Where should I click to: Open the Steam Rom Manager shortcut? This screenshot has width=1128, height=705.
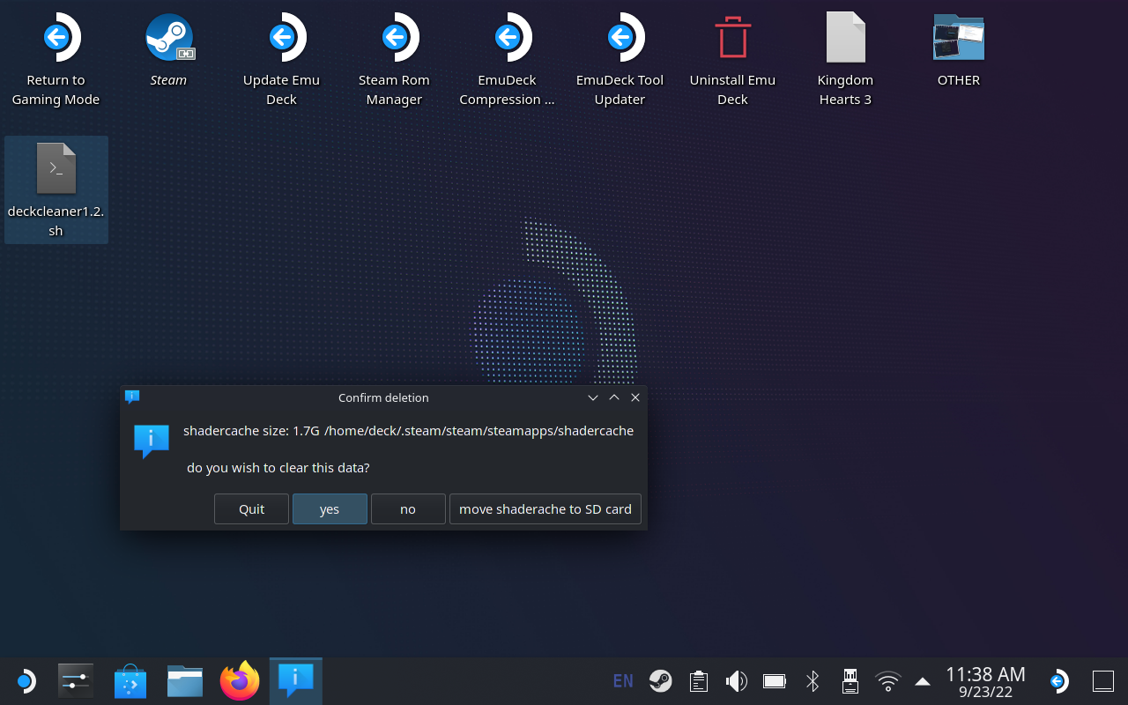tap(394, 39)
